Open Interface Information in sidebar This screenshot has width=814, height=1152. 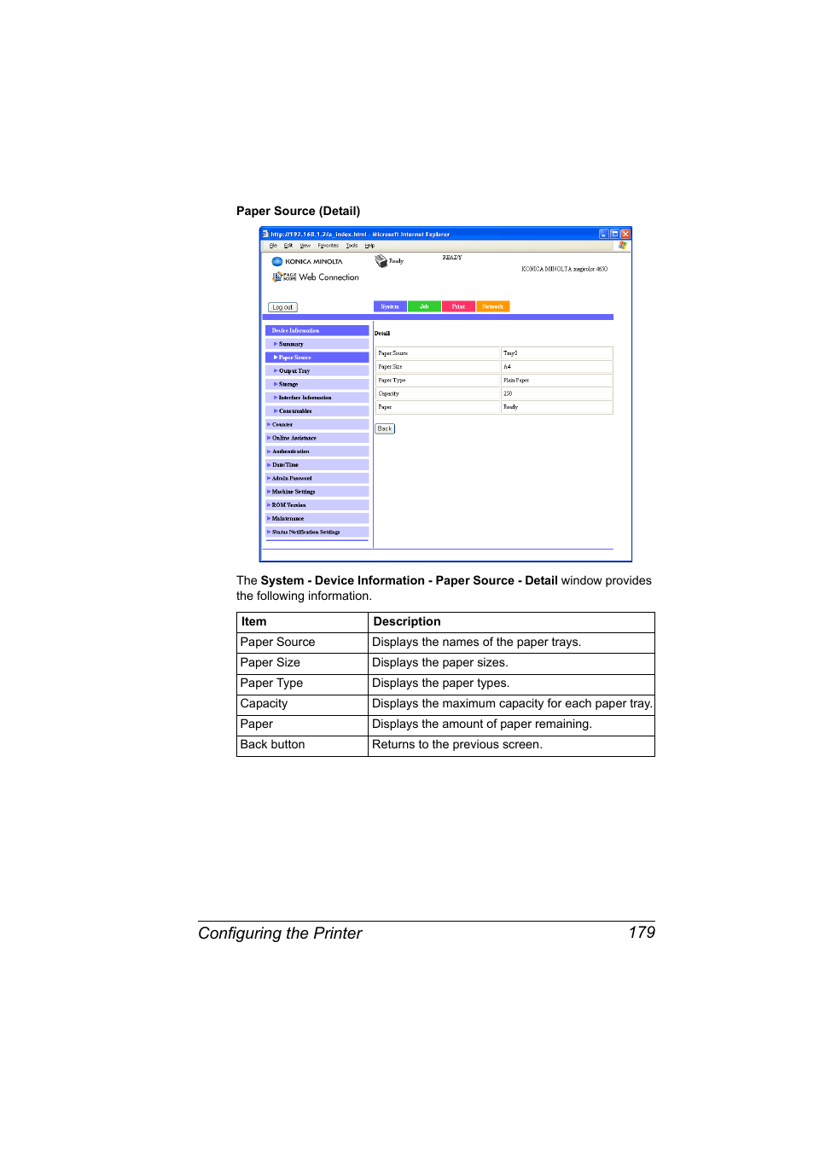[317, 398]
